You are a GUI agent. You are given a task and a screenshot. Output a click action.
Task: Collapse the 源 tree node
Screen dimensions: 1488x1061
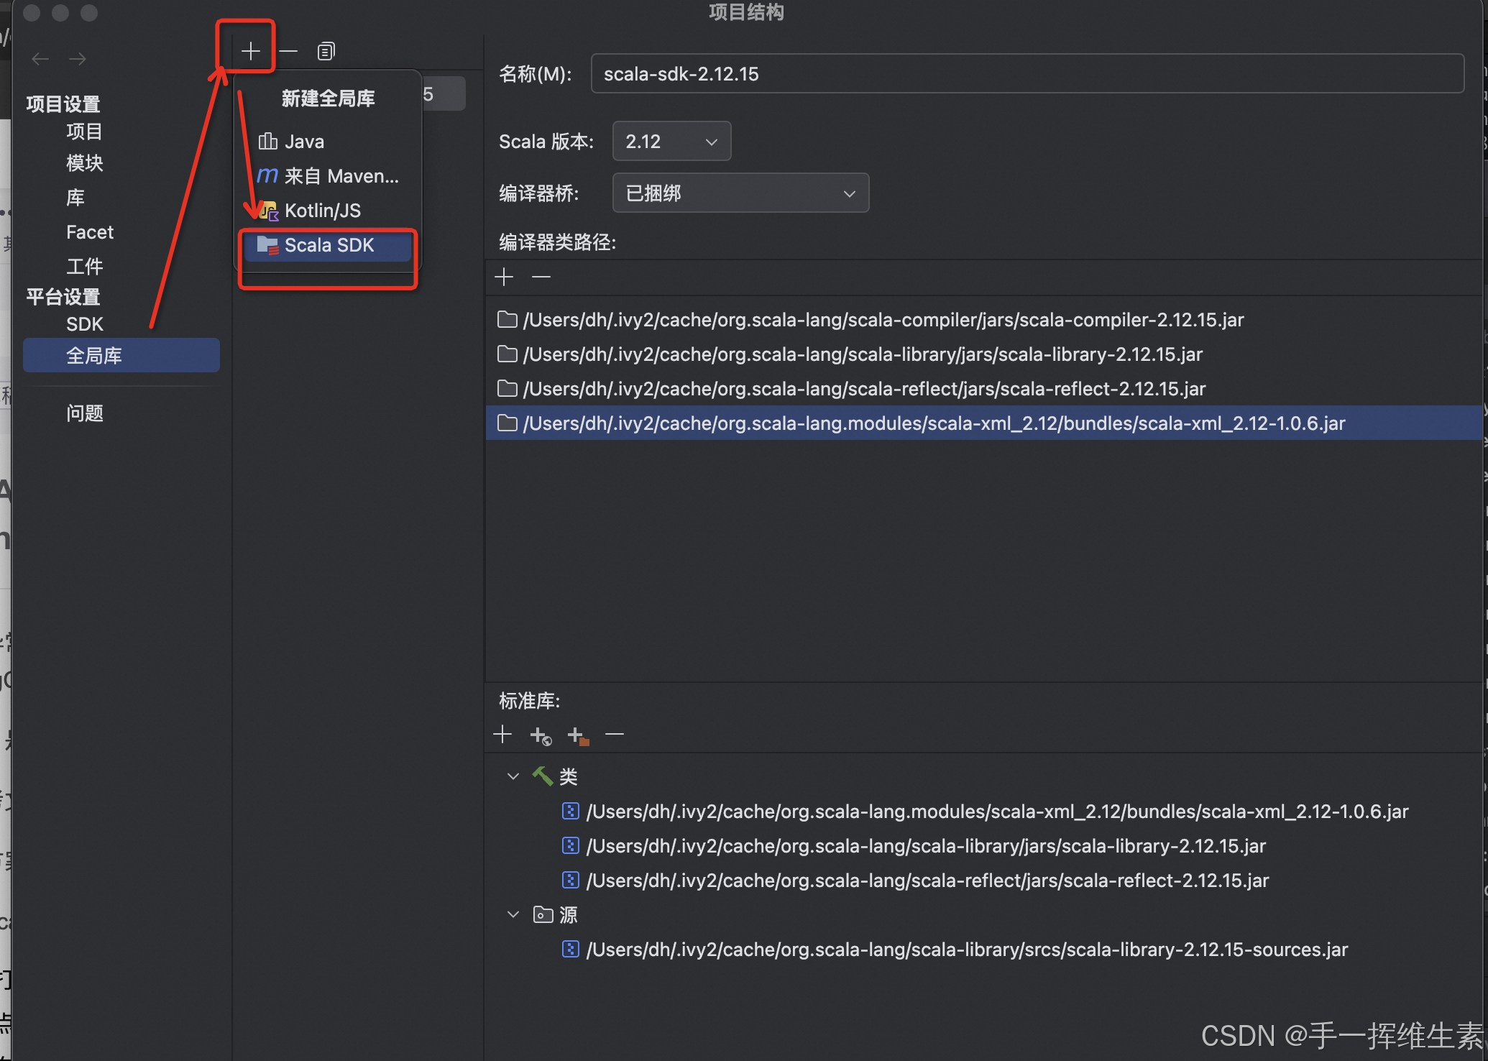(513, 914)
